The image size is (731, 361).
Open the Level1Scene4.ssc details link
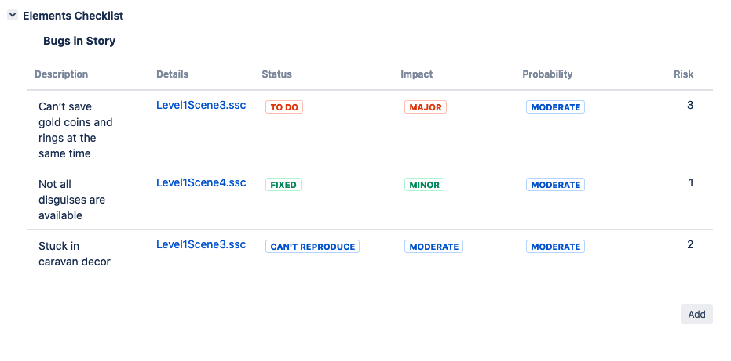click(201, 182)
